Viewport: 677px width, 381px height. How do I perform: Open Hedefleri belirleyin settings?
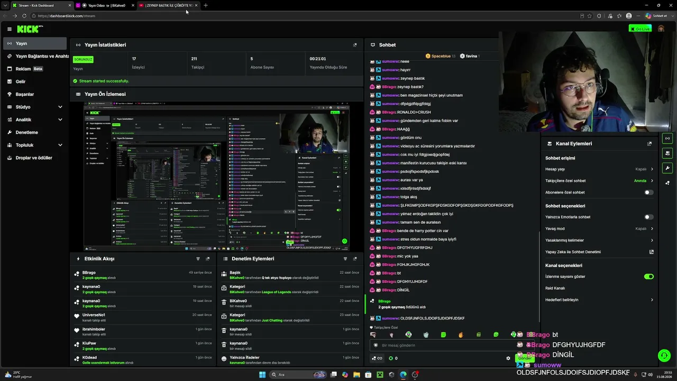pos(599,300)
